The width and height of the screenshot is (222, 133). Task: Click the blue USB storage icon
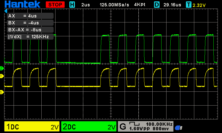point(178,128)
